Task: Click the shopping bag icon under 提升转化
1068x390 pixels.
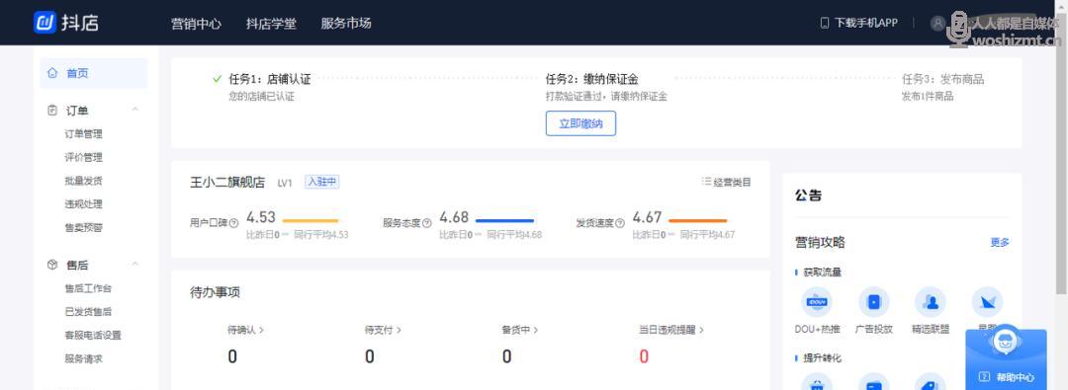Action: (x=818, y=382)
